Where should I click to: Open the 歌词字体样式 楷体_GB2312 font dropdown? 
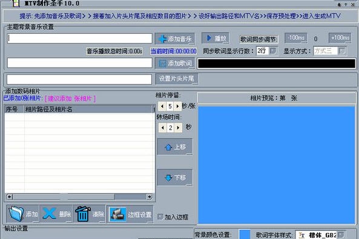point(341,235)
